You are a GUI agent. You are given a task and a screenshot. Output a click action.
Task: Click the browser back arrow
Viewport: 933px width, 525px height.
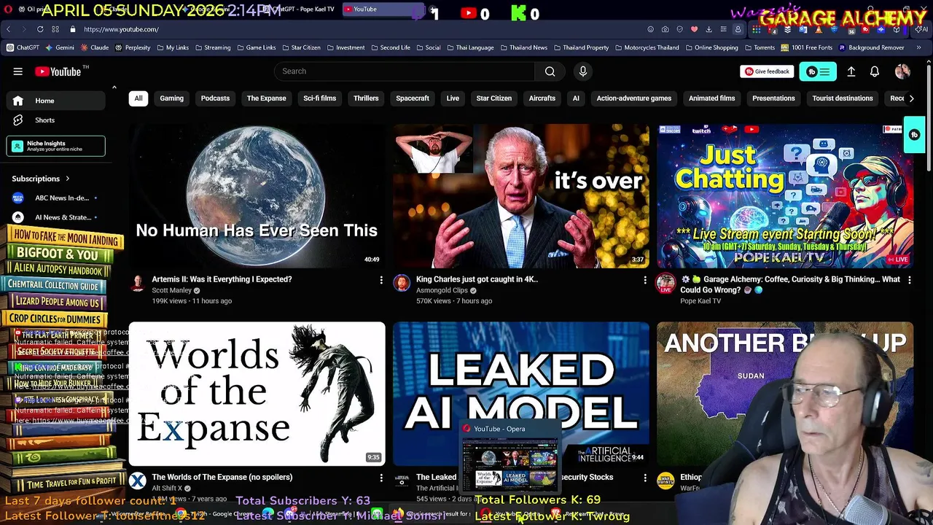click(x=8, y=29)
